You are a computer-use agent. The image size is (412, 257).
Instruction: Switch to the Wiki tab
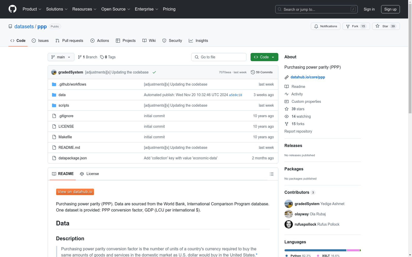tap(149, 41)
